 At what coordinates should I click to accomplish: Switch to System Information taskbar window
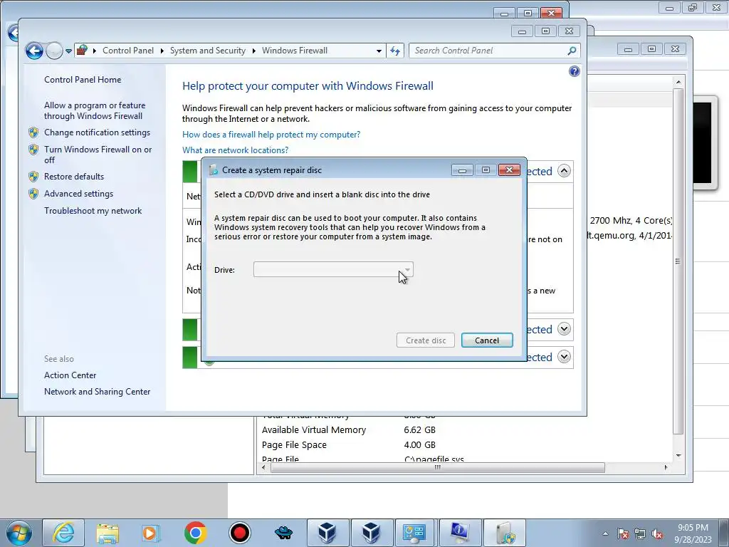(x=459, y=533)
